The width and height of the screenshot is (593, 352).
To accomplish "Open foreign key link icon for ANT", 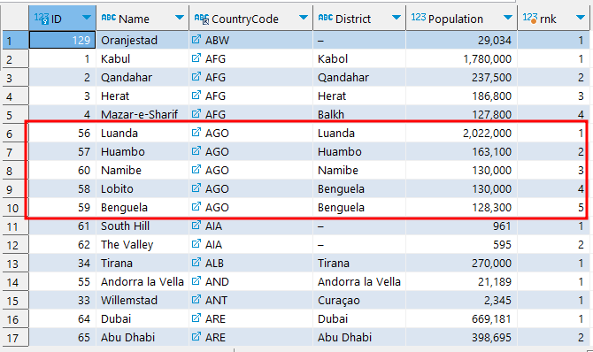I will click(x=196, y=300).
